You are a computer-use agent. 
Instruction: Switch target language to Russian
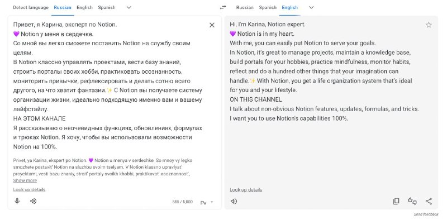click(x=245, y=7)
